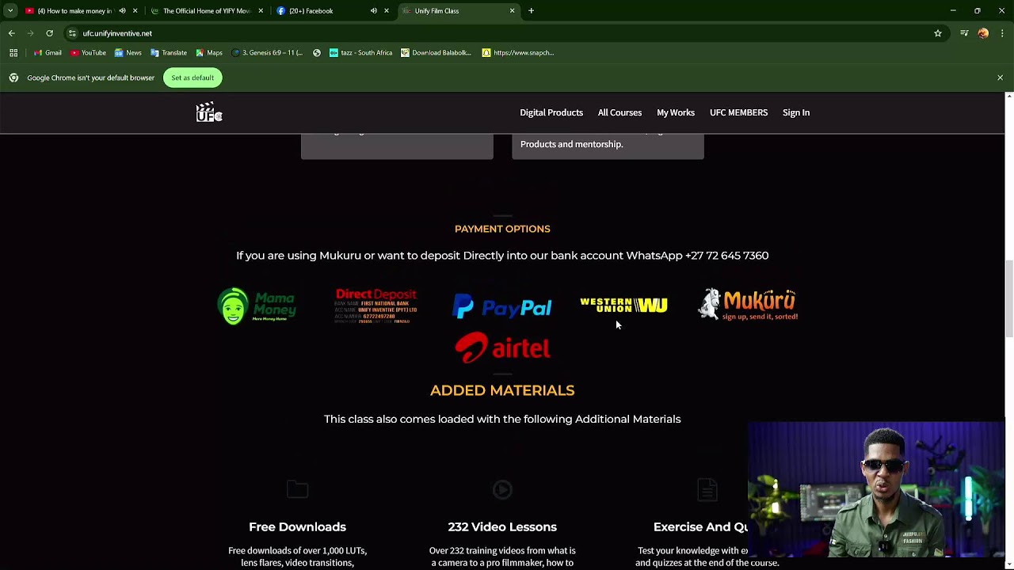Open site information icon in address bar
The image size is (1014, 570).
click(72, 33)
